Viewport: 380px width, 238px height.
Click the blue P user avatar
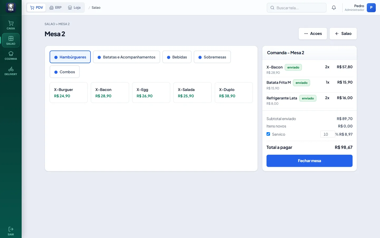[x=371, y=8]
